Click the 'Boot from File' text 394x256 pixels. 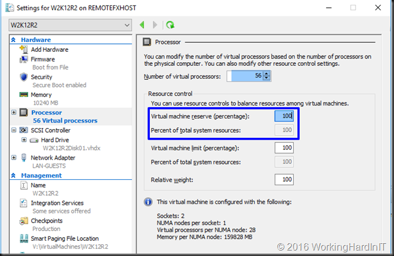point(50,67)
